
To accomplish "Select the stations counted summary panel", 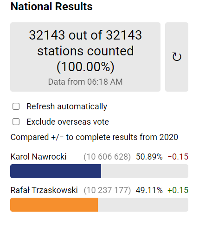I will (x=85, y=57).
